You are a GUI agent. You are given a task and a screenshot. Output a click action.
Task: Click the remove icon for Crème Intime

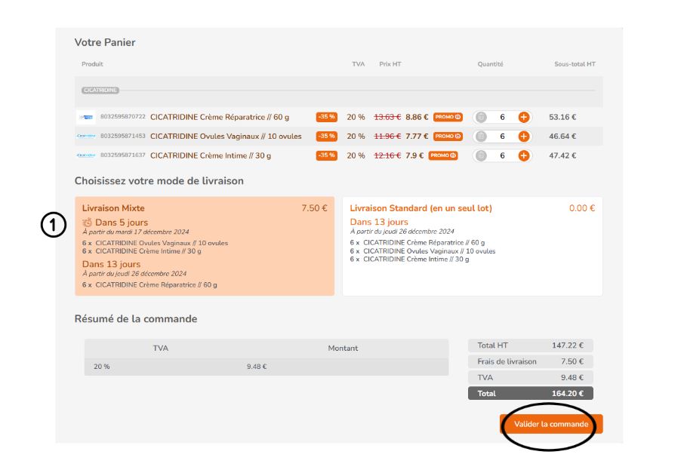point(481,155)
